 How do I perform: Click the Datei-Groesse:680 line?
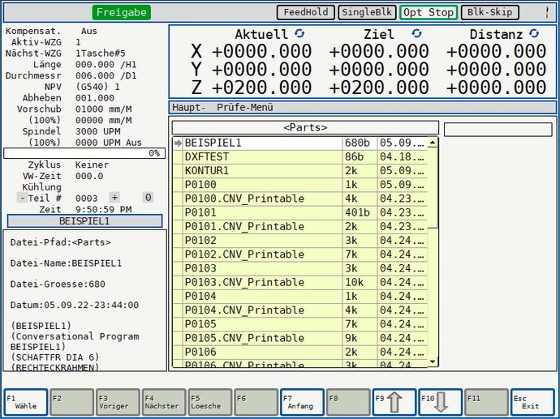click(x=58, y=284)
